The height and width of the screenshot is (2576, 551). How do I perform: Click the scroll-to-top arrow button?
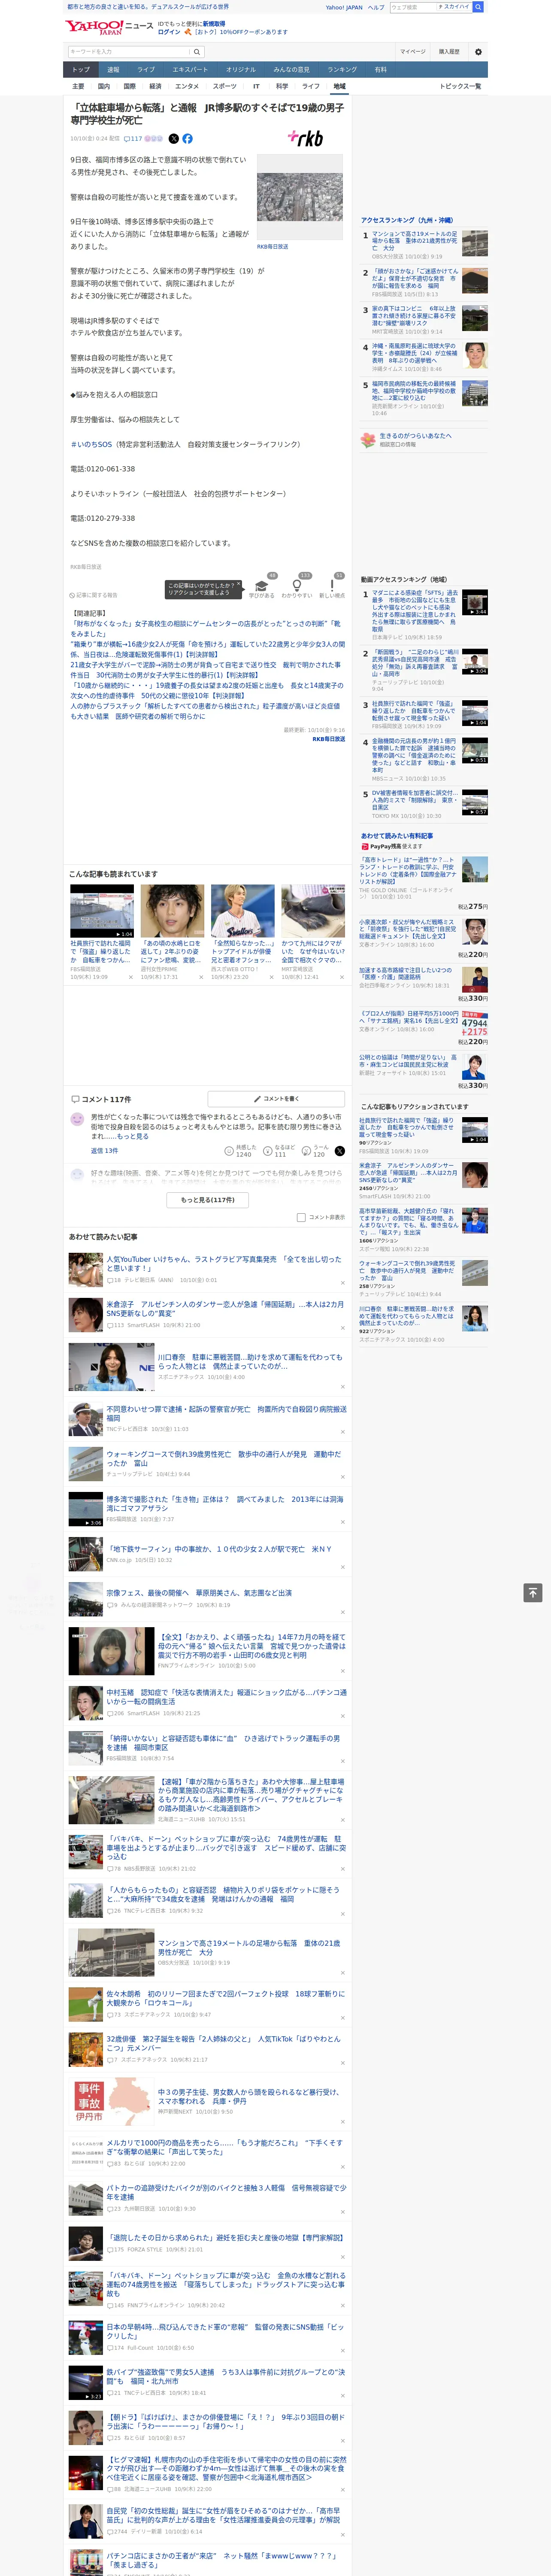coord(533,1593)
